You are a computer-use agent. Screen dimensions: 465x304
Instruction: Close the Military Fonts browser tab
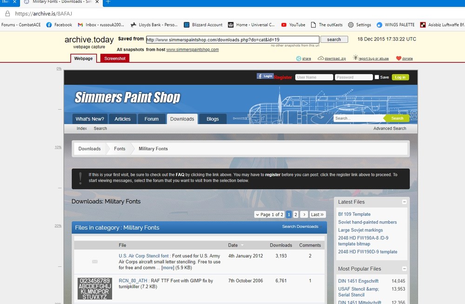coord(97,2)
